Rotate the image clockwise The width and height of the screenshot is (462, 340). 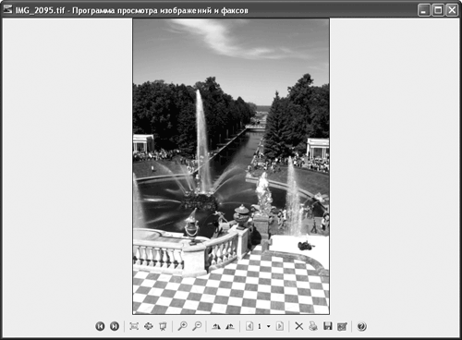click(216, 326)
